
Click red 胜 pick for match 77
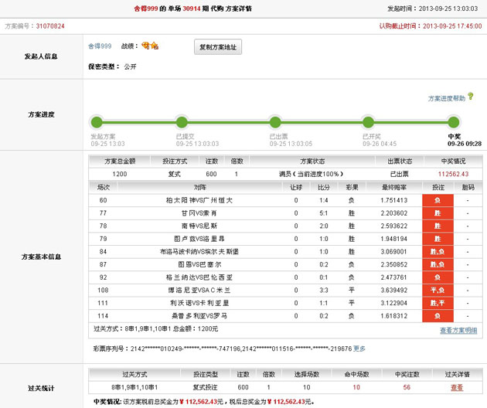(438, 213)
